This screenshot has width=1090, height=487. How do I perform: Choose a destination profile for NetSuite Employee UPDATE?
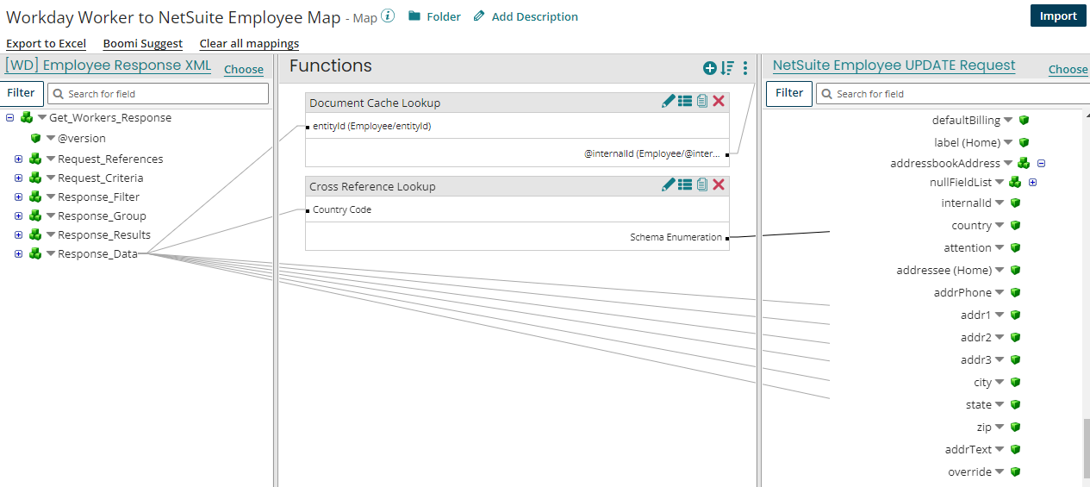[x=1068, y=70]
